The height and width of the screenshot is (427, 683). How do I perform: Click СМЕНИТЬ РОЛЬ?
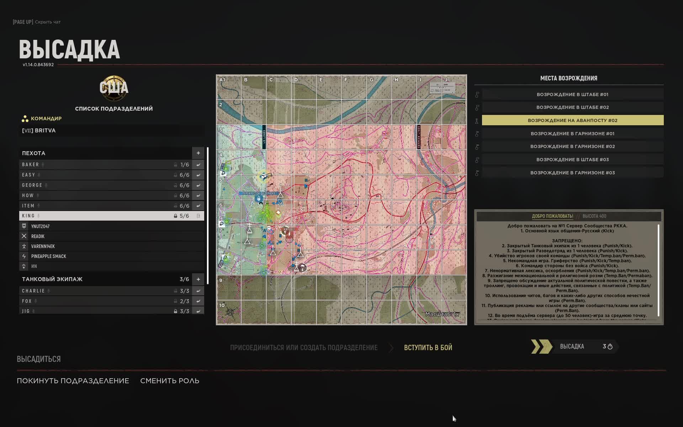(x=170, y=381)
